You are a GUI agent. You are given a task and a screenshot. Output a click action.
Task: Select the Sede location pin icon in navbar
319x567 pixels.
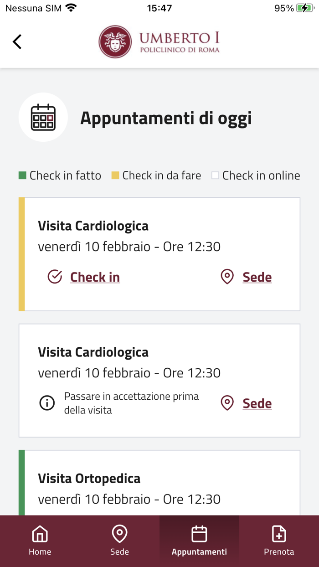pyautogui.click(x=119, y=533)
